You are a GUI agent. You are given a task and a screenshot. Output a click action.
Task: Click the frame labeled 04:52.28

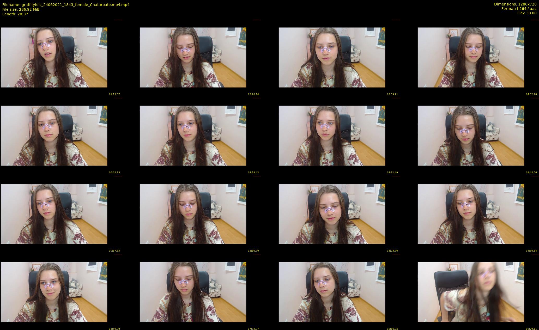[x=471, y=57]
